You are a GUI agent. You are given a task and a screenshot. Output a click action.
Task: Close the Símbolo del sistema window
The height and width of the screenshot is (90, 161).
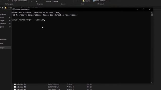pos(150,9)
